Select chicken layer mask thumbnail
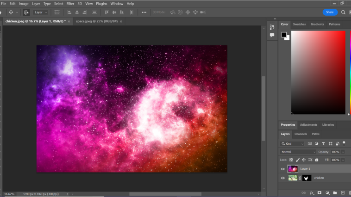The height and width of the screenshot is (197, 351). coord(307,178)
